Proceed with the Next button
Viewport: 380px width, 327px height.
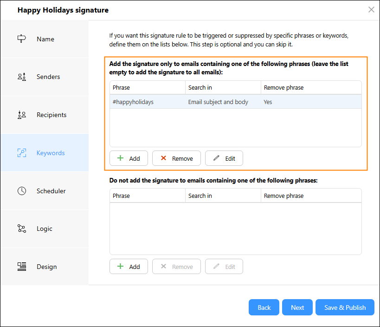[297, 307]
